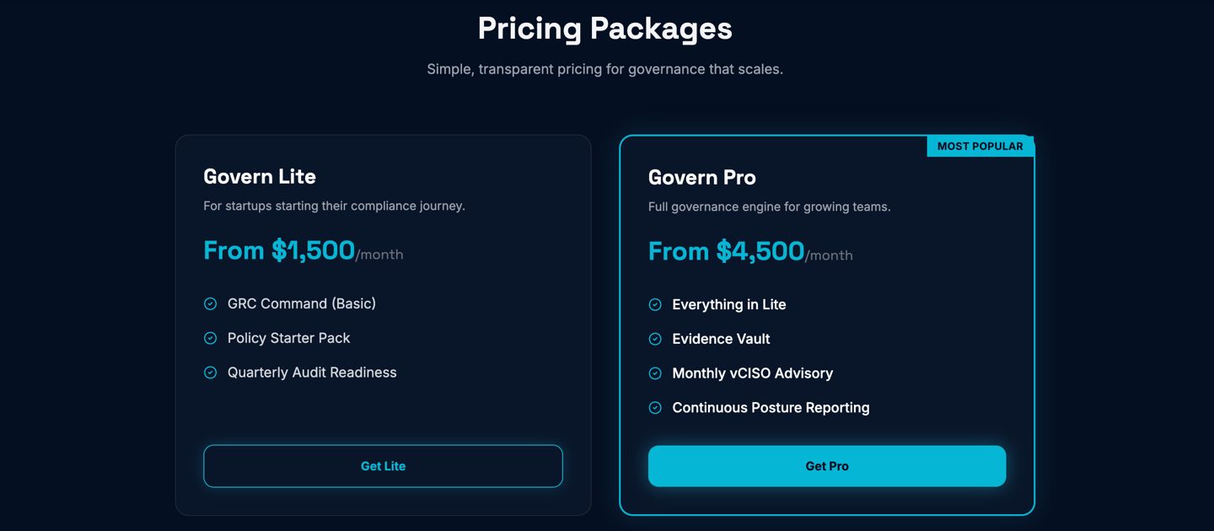Viewport: 1214px width, 531px height.
Task: Click check icon beside Everything in Lite
Action: tap(655, 304)
